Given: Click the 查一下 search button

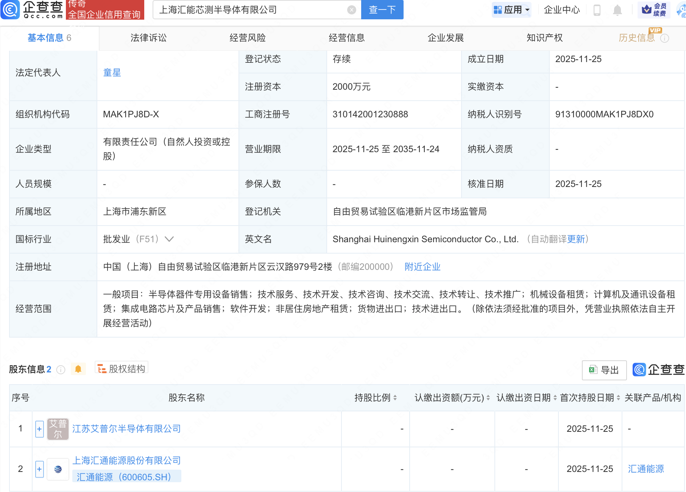Looking at the screenshot, I should point(382,10).
